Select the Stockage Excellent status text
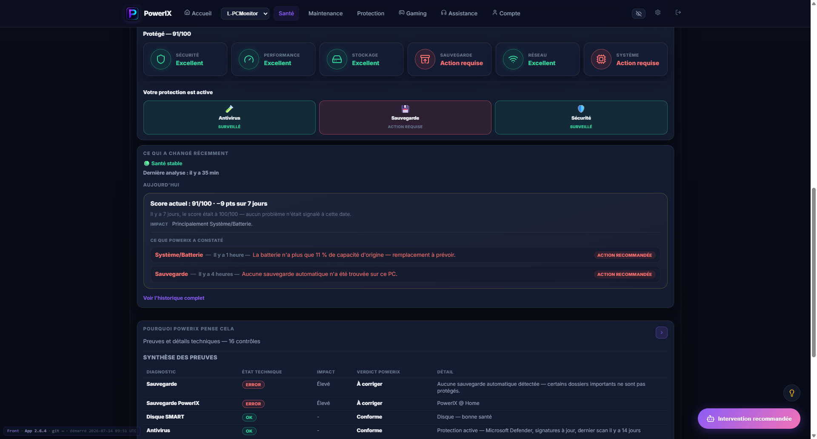 366,63
